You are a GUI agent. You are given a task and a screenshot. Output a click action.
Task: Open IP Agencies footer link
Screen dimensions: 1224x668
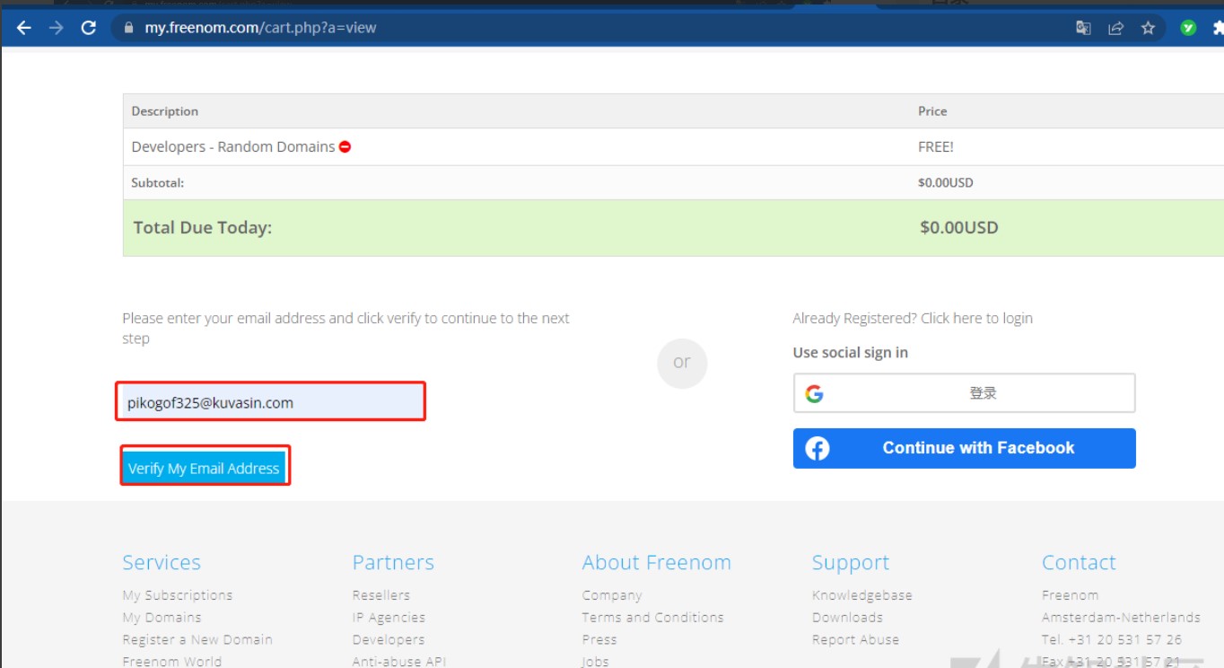[x=389, y=618]
